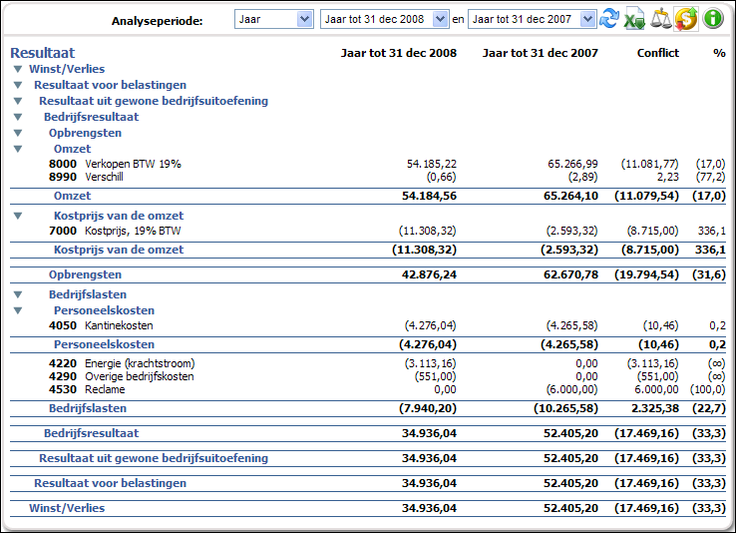
Task: Click Resultaat voor belastingen total row label
Action: (x=110, y=483)
